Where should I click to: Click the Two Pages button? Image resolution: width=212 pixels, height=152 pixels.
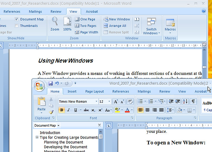tap(85, 26)
